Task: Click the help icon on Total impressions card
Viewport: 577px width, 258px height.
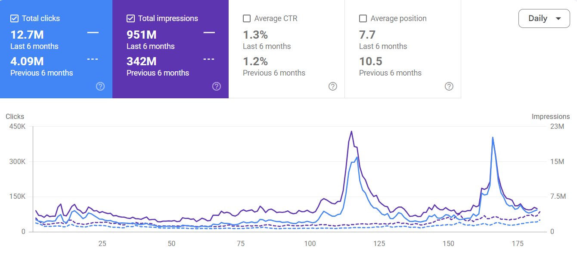Action: (217, 86)
